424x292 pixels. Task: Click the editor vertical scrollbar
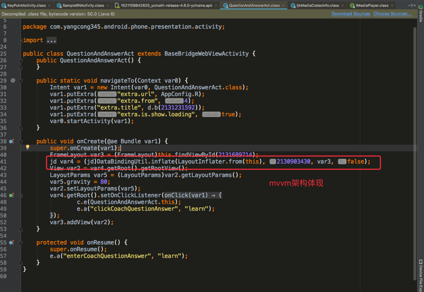(415, 154)
